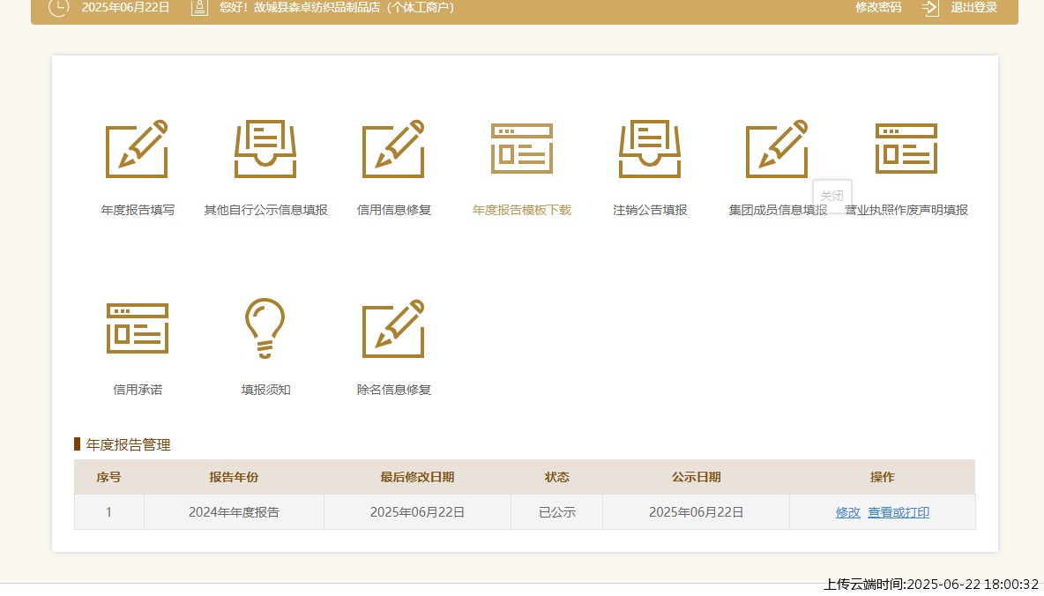Click the 报告年份 column header
Screen dimensions: 1044x596
[x=234, y=477]
